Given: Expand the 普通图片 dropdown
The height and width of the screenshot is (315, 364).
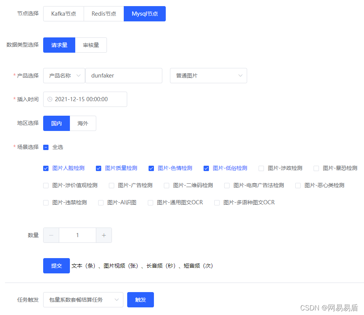Looking at the screenshot, I should [209, 76].
